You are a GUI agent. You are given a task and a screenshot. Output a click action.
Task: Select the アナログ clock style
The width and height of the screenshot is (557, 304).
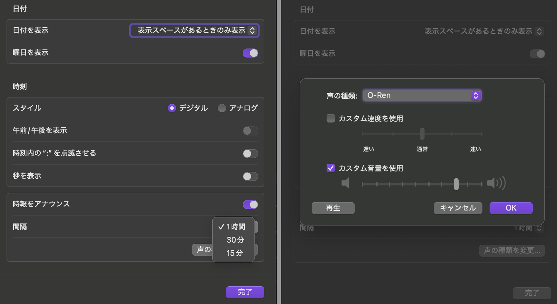tap(222, 108)
